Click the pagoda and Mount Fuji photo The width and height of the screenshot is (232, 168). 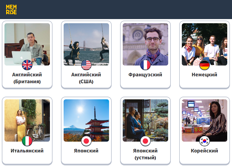(x=86, y=121)
